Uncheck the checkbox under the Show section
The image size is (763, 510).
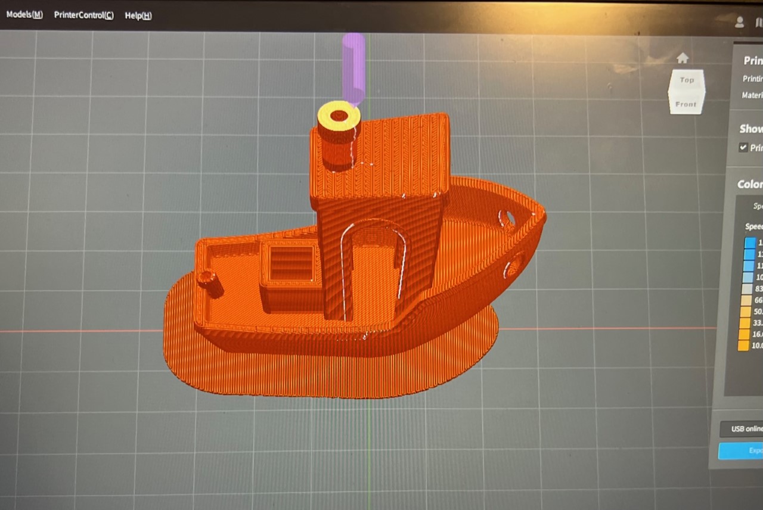(743, 147)
